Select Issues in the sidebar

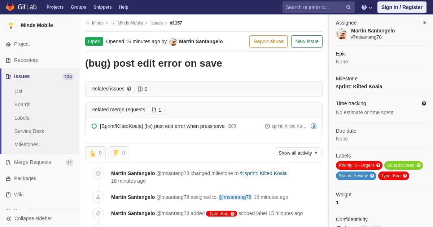pos(40,76)
